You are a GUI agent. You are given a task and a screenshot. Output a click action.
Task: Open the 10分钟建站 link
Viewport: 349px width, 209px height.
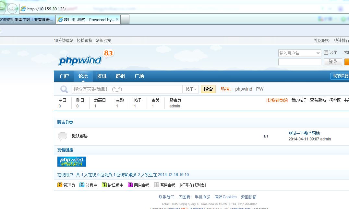(x=64, y=40)
